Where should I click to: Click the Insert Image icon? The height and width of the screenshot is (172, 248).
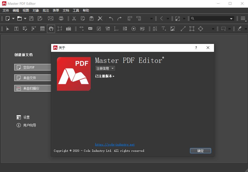[x=173, y=29]
